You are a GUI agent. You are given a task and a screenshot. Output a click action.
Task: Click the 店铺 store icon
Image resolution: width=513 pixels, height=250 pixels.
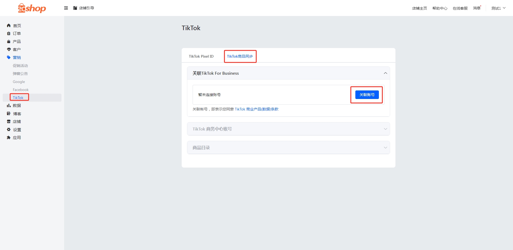pos(9,121)
